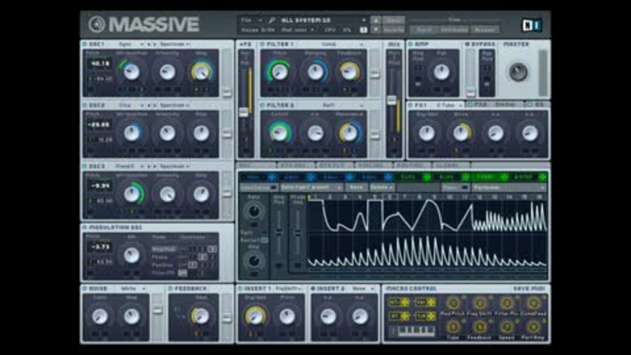Toggle Filter 2 power

pyautogui.click(x=262, y=105)
